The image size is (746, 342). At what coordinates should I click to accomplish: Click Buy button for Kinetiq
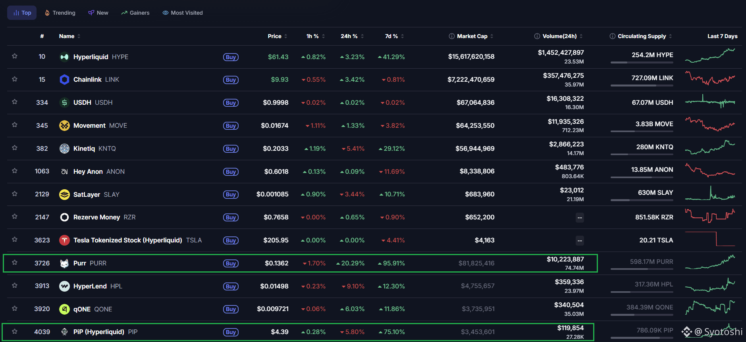coord(231,149)
